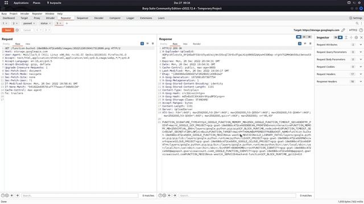Toggle non-printable characters in Response pane
The width and height of the screenshot is (364, 204).
(x=305, y=44)
